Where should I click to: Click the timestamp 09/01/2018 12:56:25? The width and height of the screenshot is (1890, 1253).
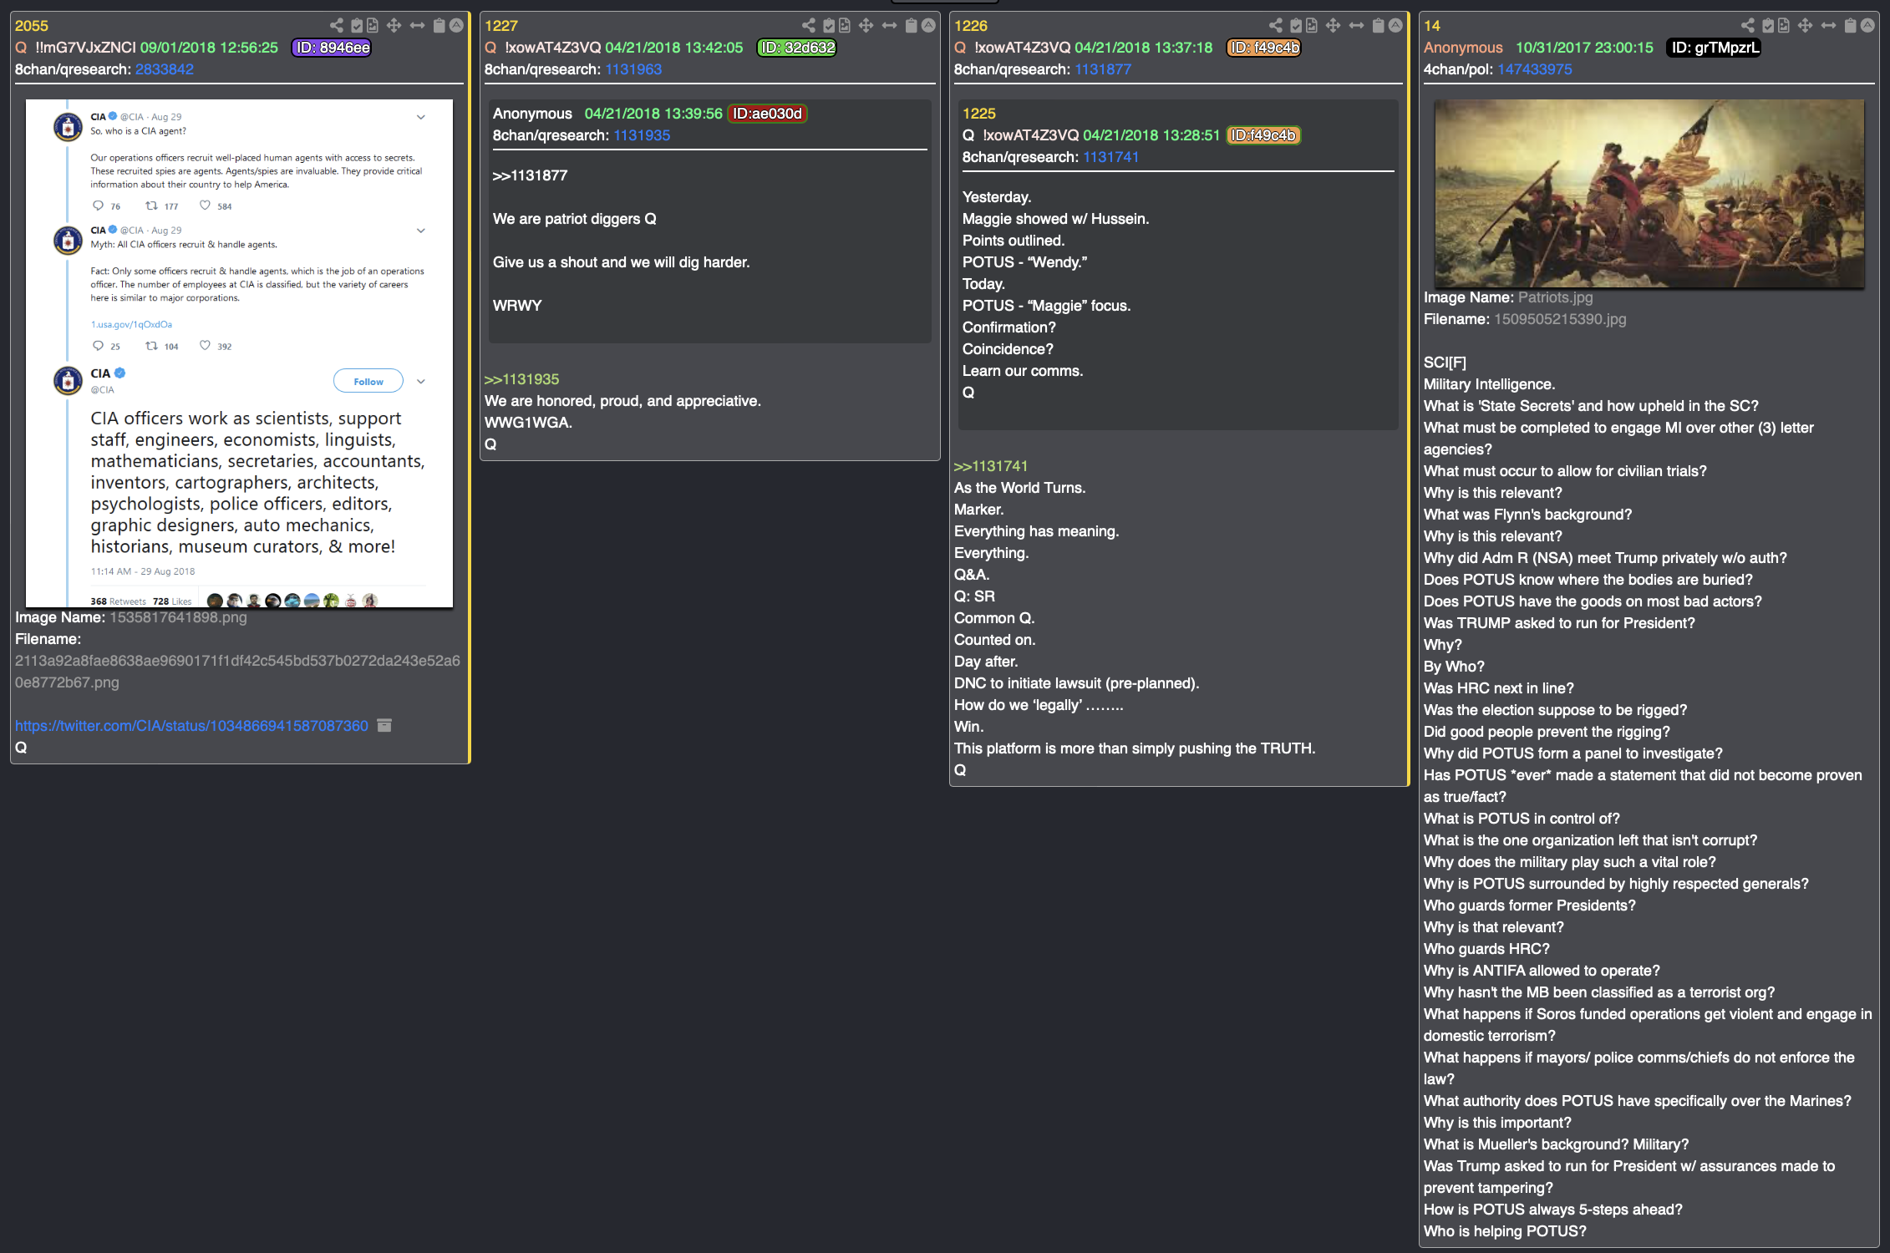(x=209, y=48)
